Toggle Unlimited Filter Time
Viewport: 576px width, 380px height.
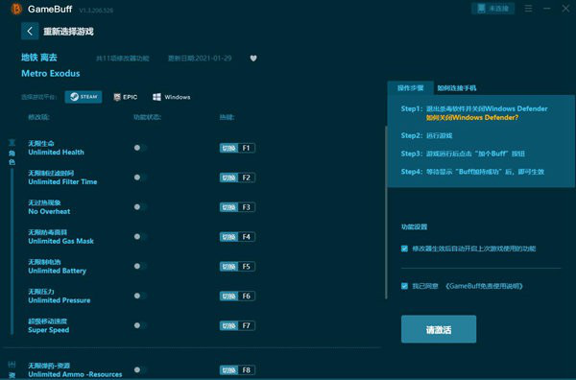[x=140, y=178]
